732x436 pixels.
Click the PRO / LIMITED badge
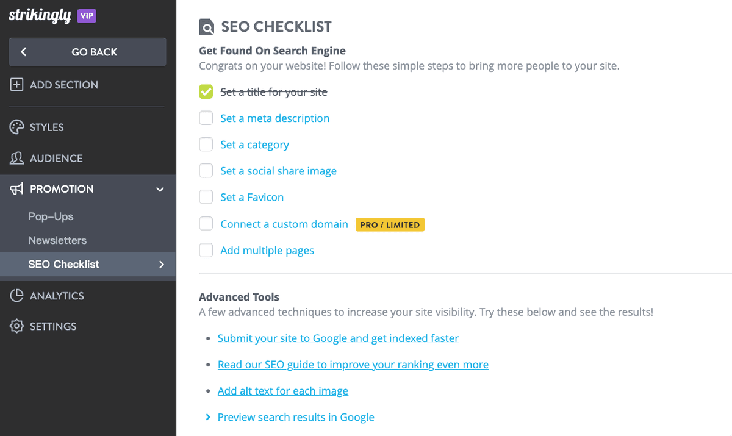390,224
